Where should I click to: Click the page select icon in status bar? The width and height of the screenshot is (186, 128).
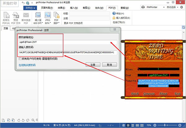100,126
